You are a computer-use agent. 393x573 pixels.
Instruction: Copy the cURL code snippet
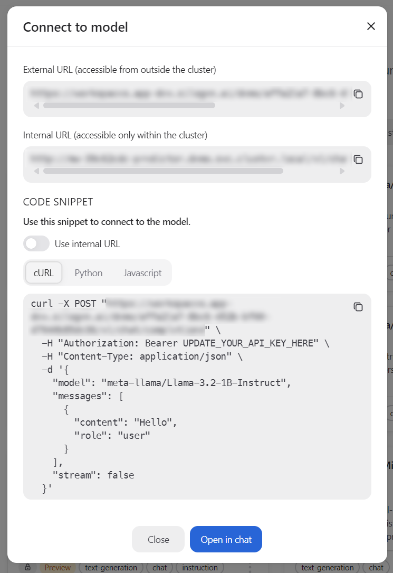359,307
